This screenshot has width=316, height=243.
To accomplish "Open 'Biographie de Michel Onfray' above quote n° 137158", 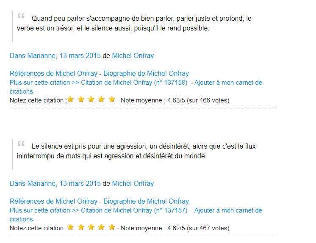I will [x=146, y=74].
